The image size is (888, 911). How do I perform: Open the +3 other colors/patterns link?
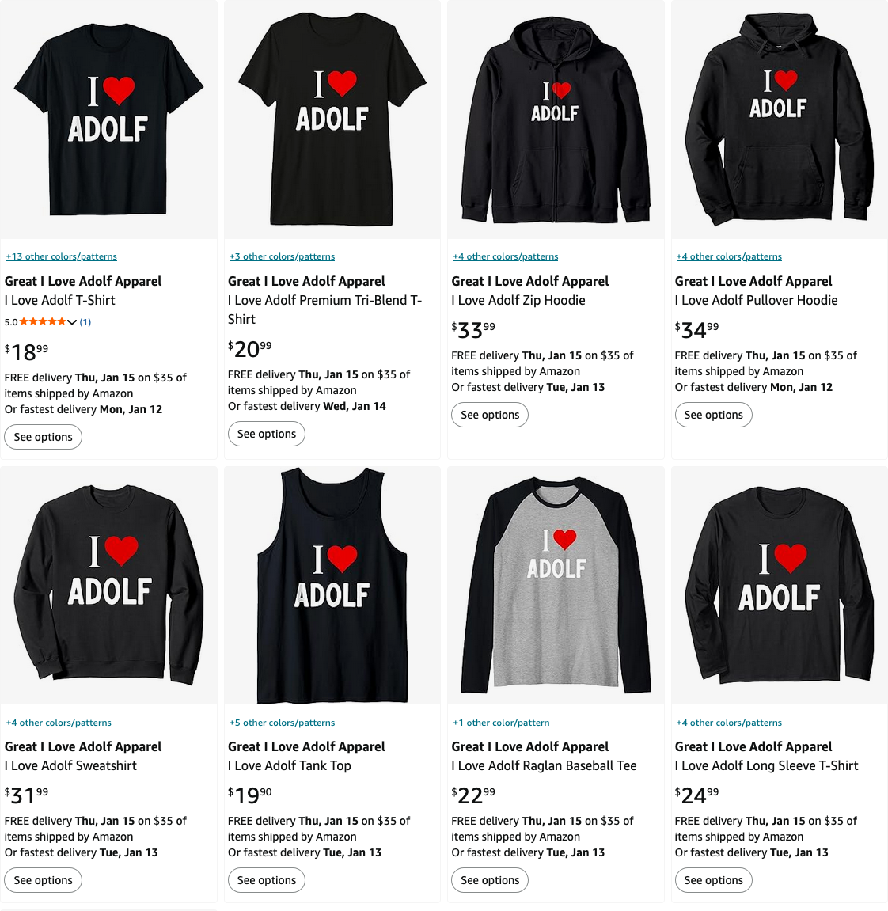tap(282, 256)
